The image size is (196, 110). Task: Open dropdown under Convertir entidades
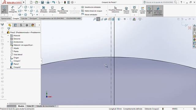(52, 15)
